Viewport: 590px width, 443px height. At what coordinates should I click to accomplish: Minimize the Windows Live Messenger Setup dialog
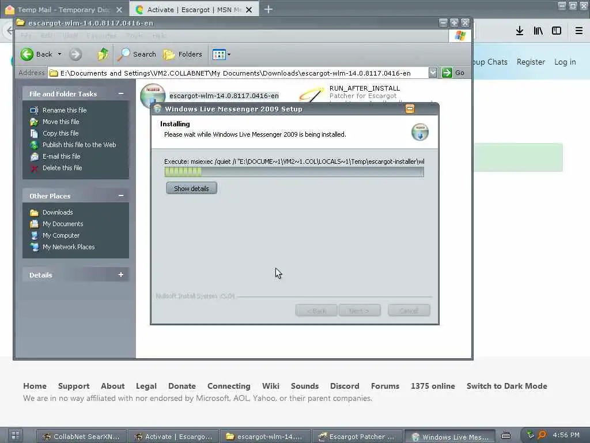tap(410, 109)
